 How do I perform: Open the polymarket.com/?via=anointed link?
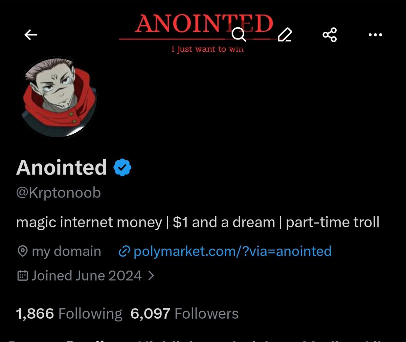pyautogui.click(x=232, y=252)
